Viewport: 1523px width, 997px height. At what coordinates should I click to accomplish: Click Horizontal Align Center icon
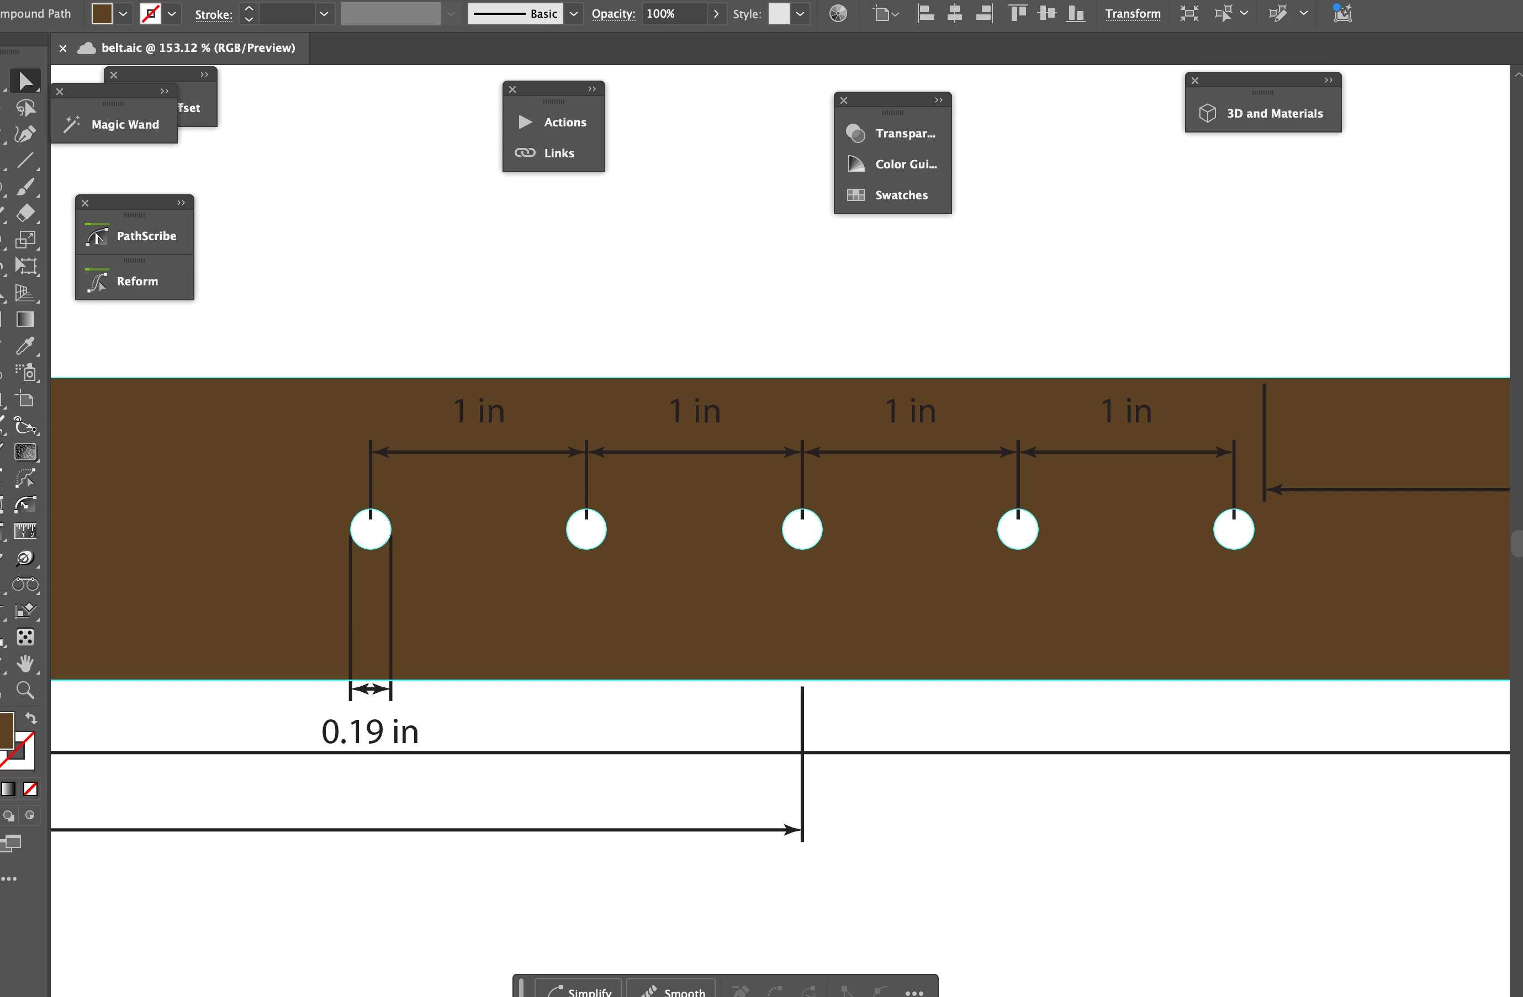954,13
